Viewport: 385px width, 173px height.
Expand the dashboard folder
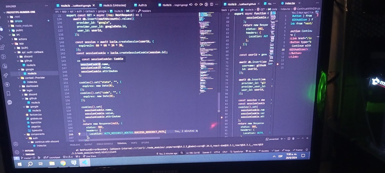pos(29,86)
